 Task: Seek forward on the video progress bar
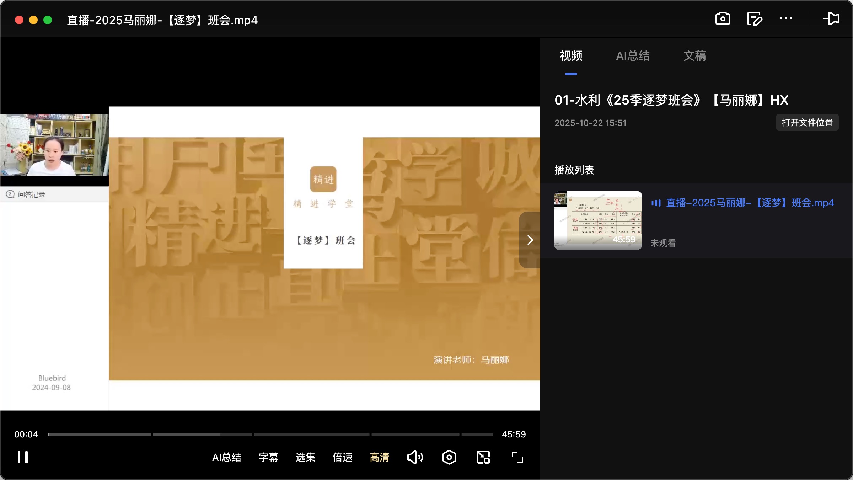(320, 434)
